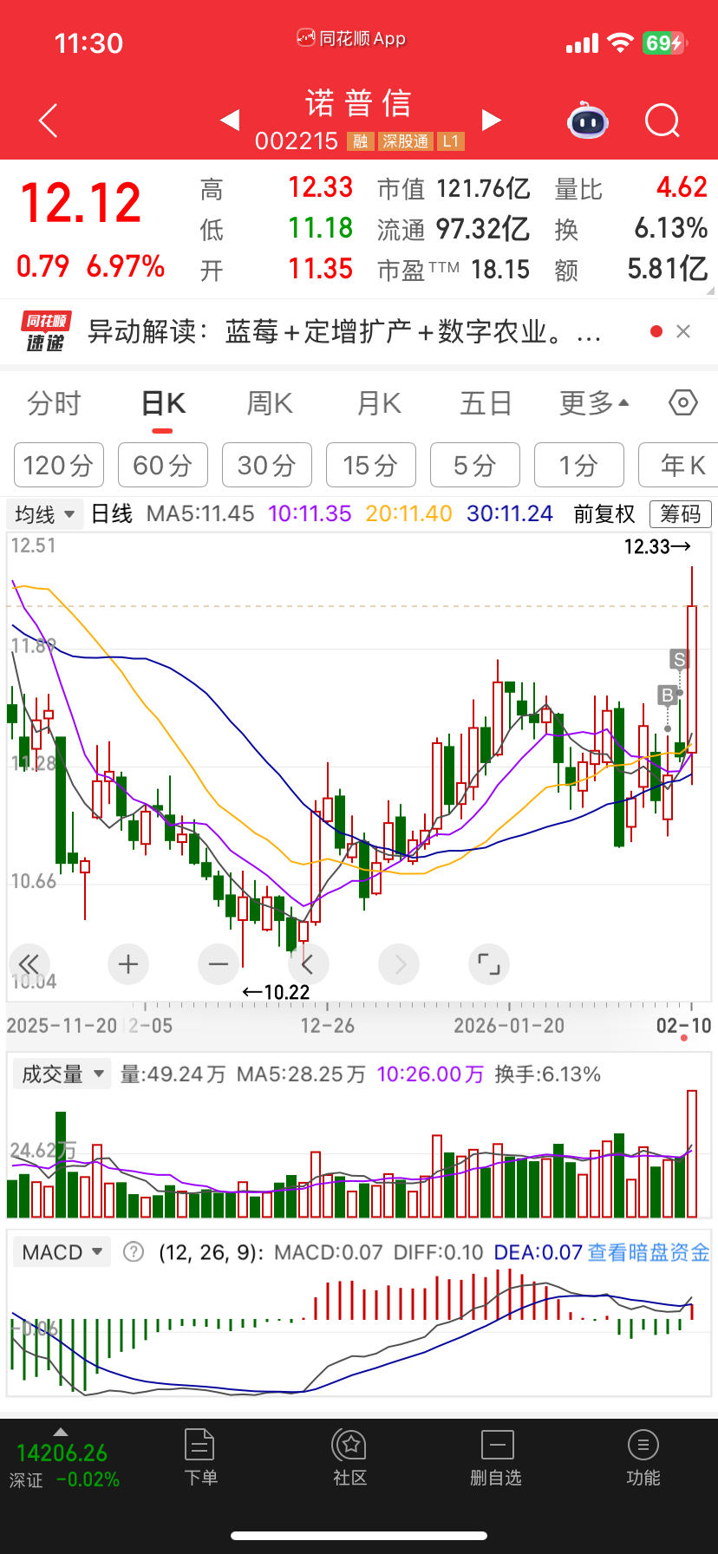
Task: Open MACD help question mark
Action: click(134, 1251)
